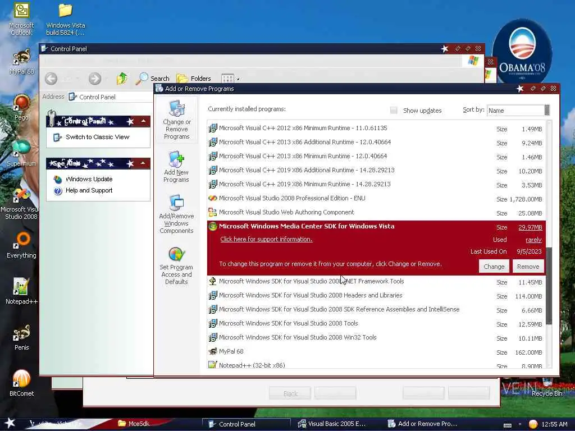Click Visual Studio 2008 Professional program icon
This screenshot has width=575, height=431.
point(213,198)
